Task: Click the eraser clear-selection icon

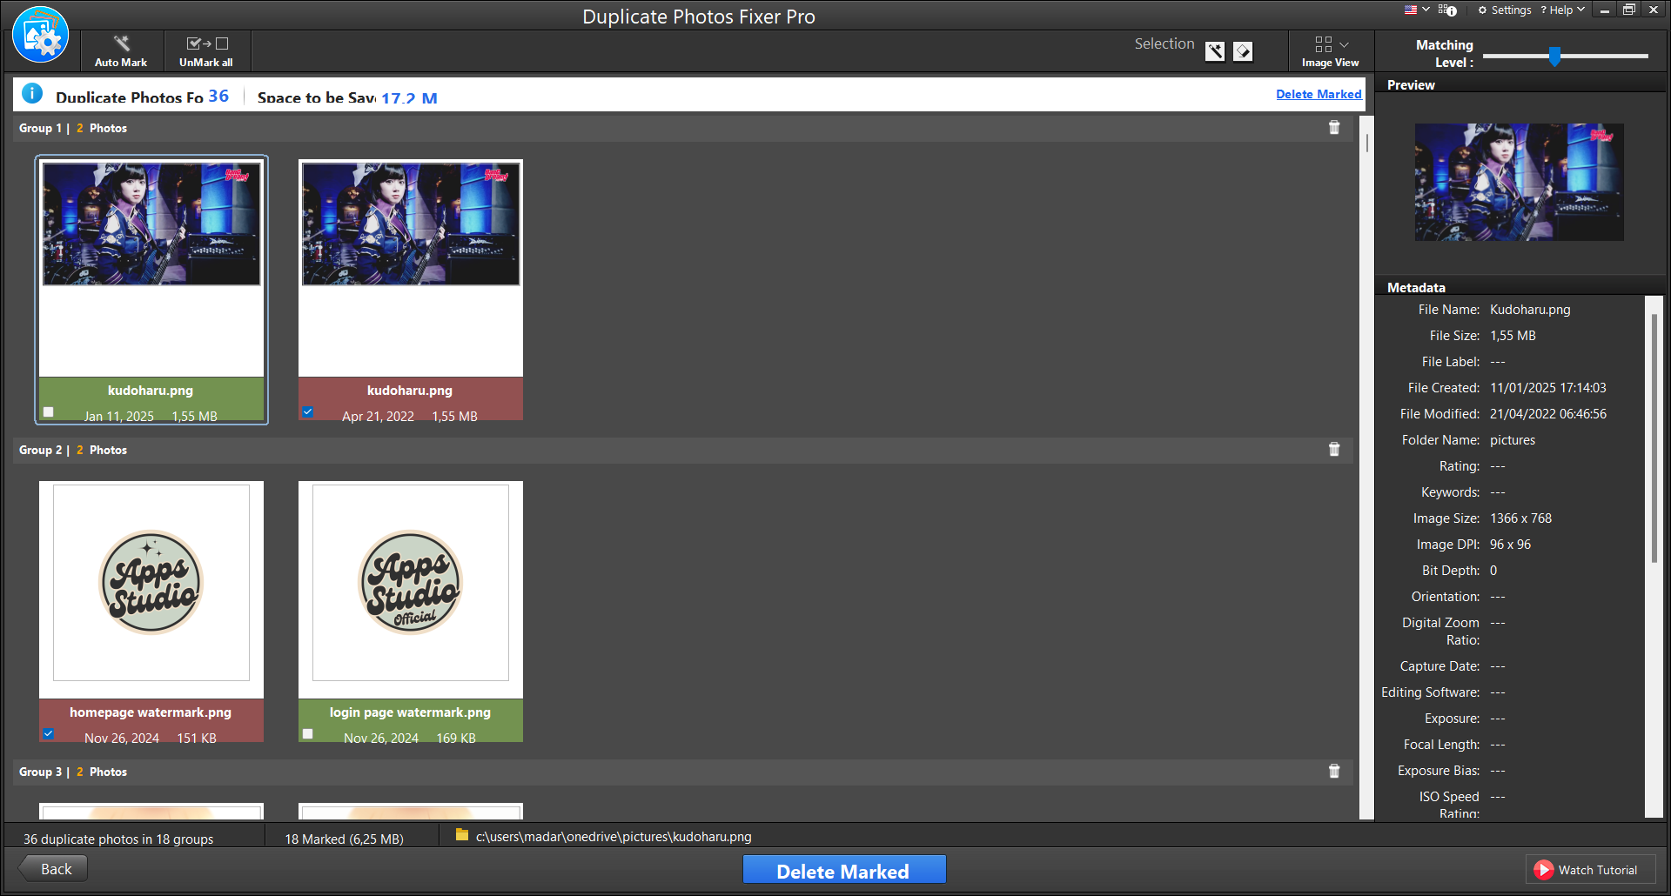Action: (x=1243, y=51)
